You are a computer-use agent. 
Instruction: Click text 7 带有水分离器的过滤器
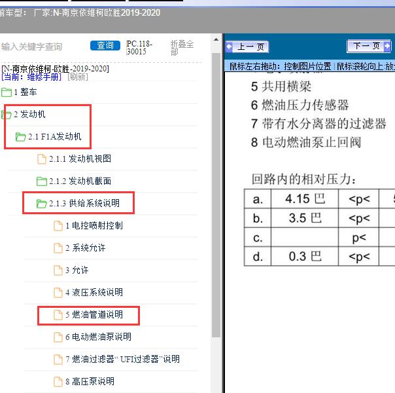[318, 124]
